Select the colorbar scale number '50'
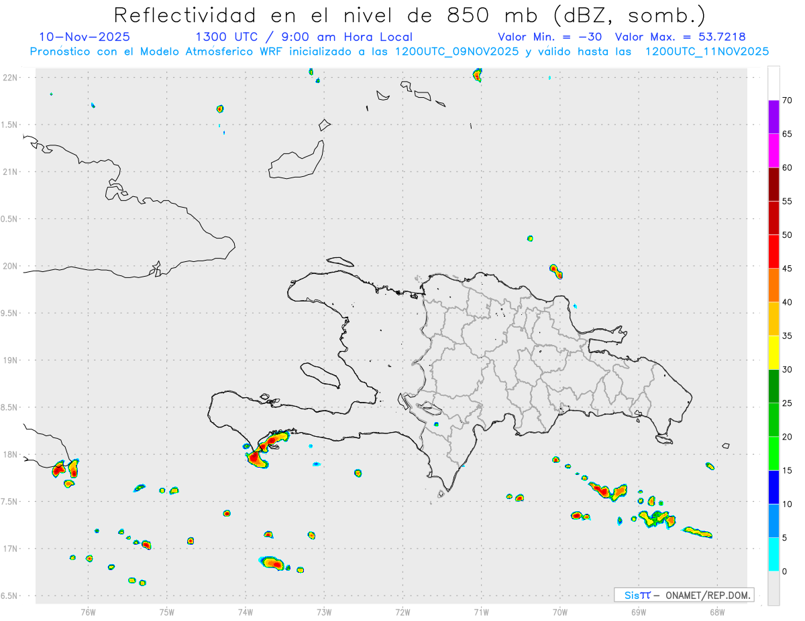The width and height of the screenshot is (805, 621). pos(787,235)
